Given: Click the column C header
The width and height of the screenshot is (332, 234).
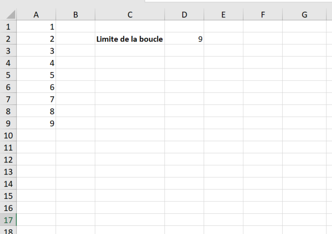Looking at the screenshot, I should coord(130,15).
